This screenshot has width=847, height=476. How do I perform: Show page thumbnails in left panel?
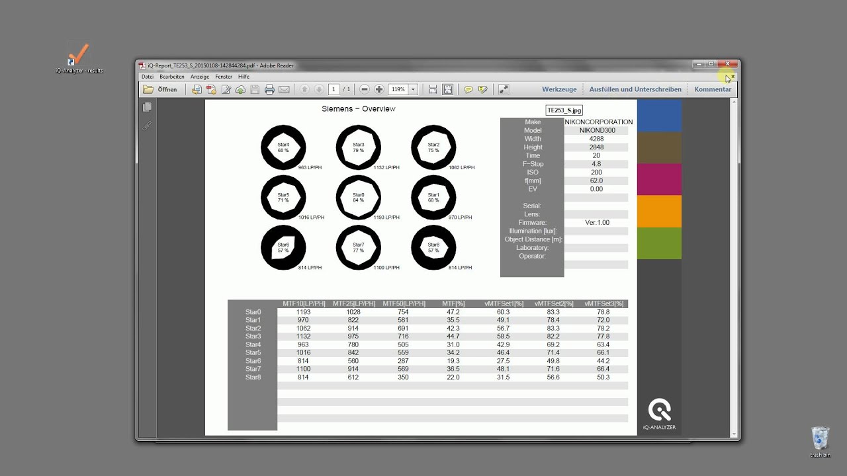147,106
